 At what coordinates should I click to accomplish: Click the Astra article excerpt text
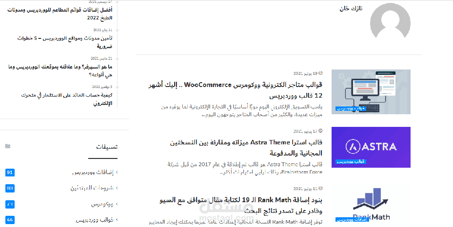tap(245, 168)
